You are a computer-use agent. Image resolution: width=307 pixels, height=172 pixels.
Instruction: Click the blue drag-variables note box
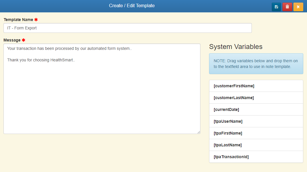point(256,64)
